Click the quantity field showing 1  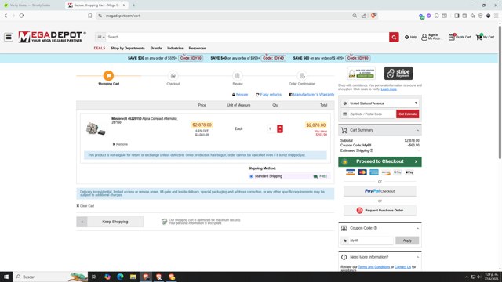click(271, 128)
